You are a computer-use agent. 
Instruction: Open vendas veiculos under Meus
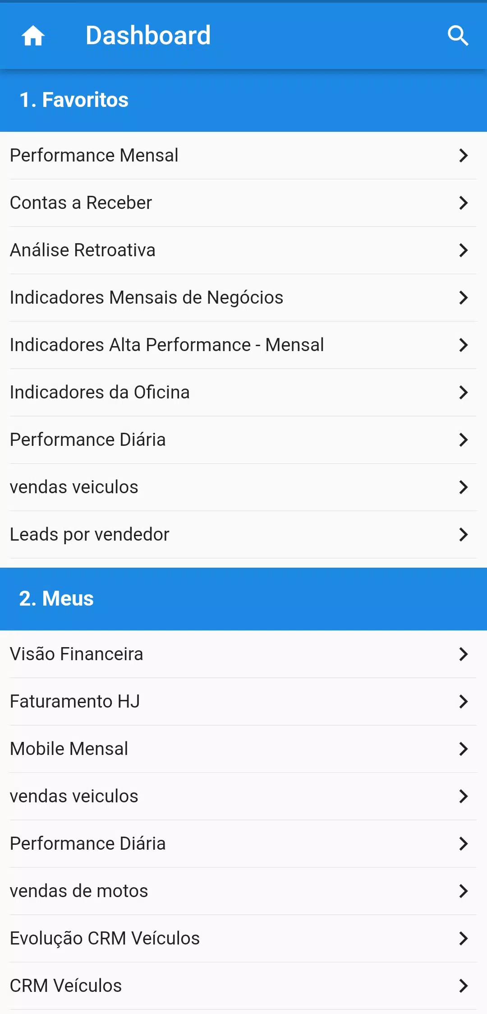click(x=243, y=796)
